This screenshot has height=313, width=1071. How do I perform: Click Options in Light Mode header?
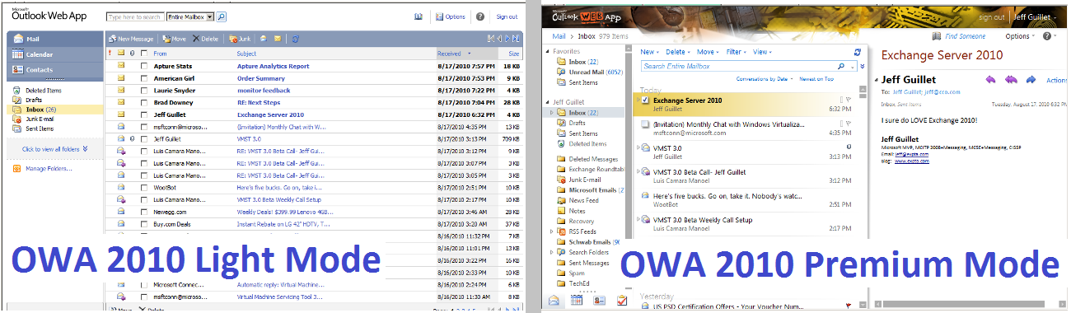tap(451, 16)
